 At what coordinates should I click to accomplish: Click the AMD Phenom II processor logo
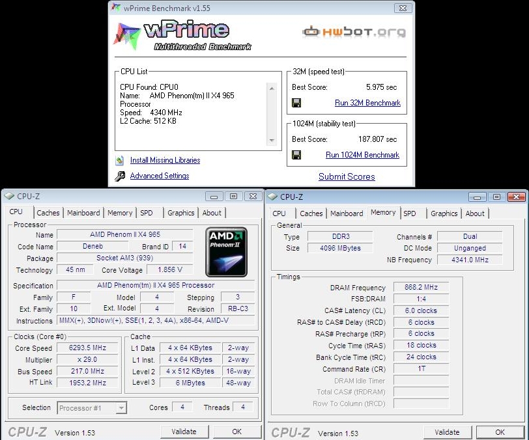coord(226,253)
